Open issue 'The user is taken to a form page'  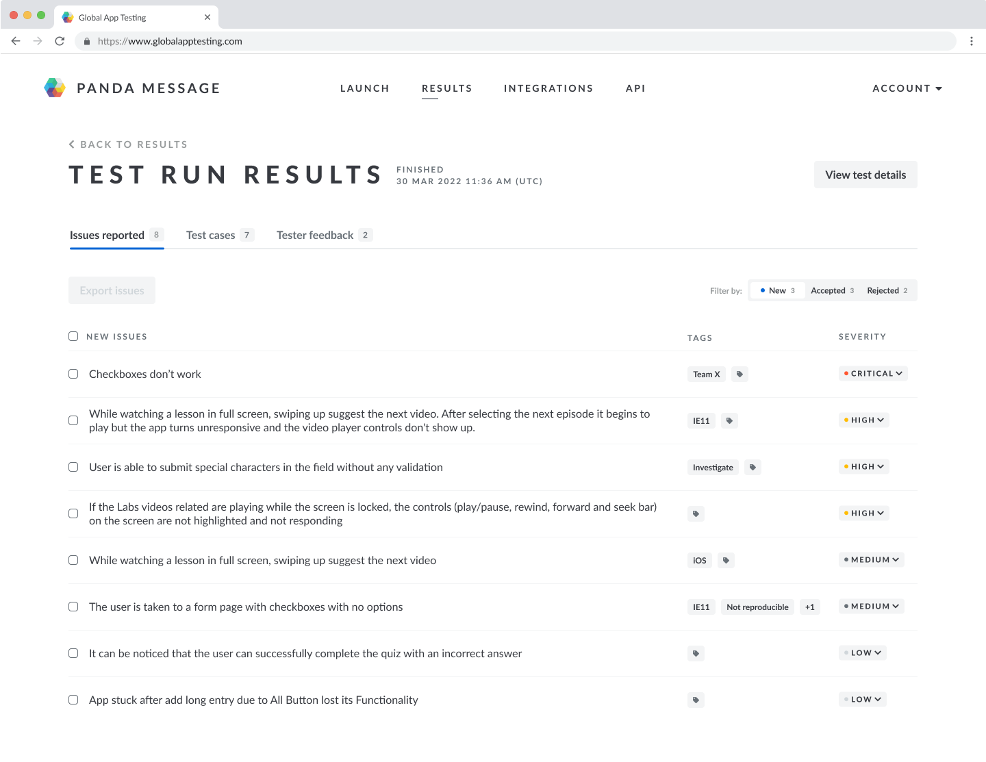tap(246, 607)
